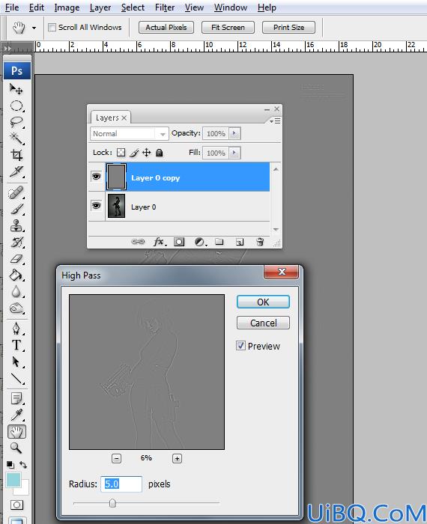The width and height of the screenshot is (427, 524).
Task: Open the Normal blend mode dropdown
Action: pyautogui.click(x=129, y=134)
